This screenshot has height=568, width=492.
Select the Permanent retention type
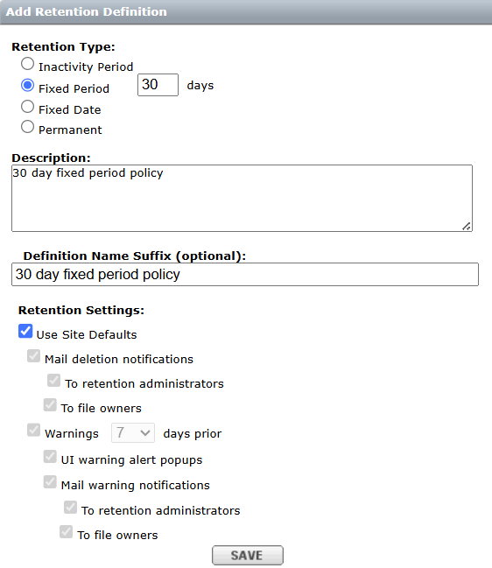(x=27, y=127)
